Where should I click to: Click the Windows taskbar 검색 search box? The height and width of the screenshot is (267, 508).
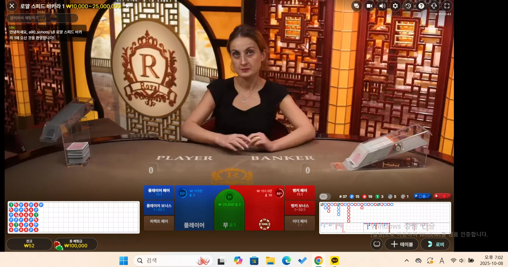coord(173,260)
